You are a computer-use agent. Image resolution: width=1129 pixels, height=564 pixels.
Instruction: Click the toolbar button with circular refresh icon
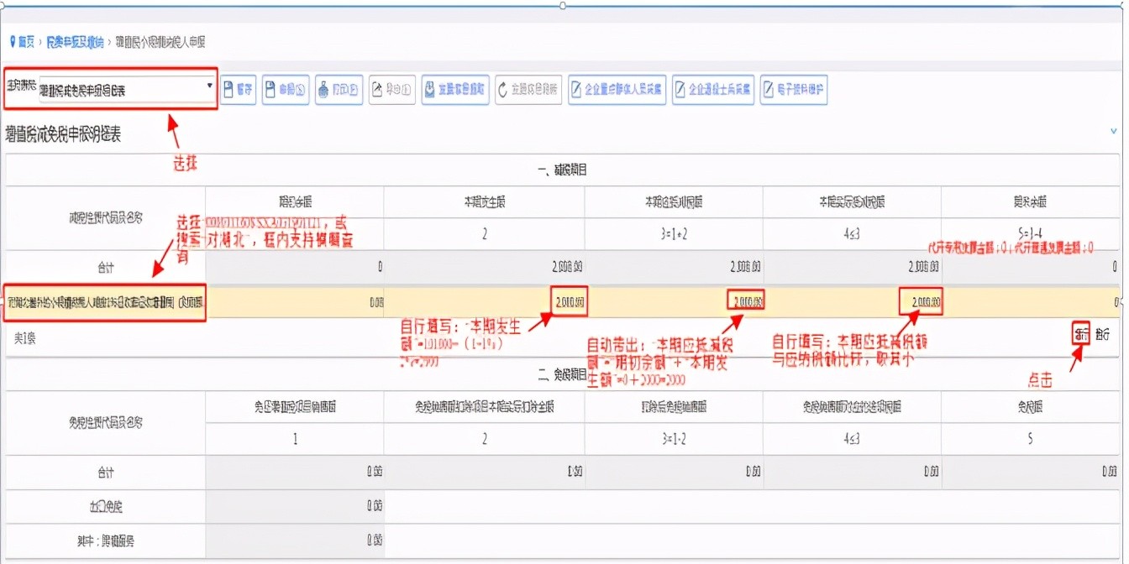point(528,90)
